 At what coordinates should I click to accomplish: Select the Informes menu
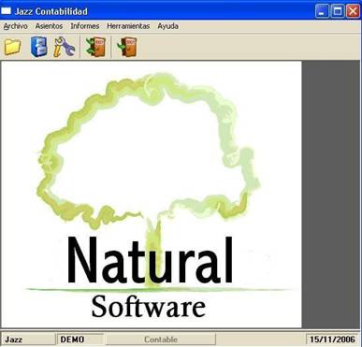click(85, 26)
